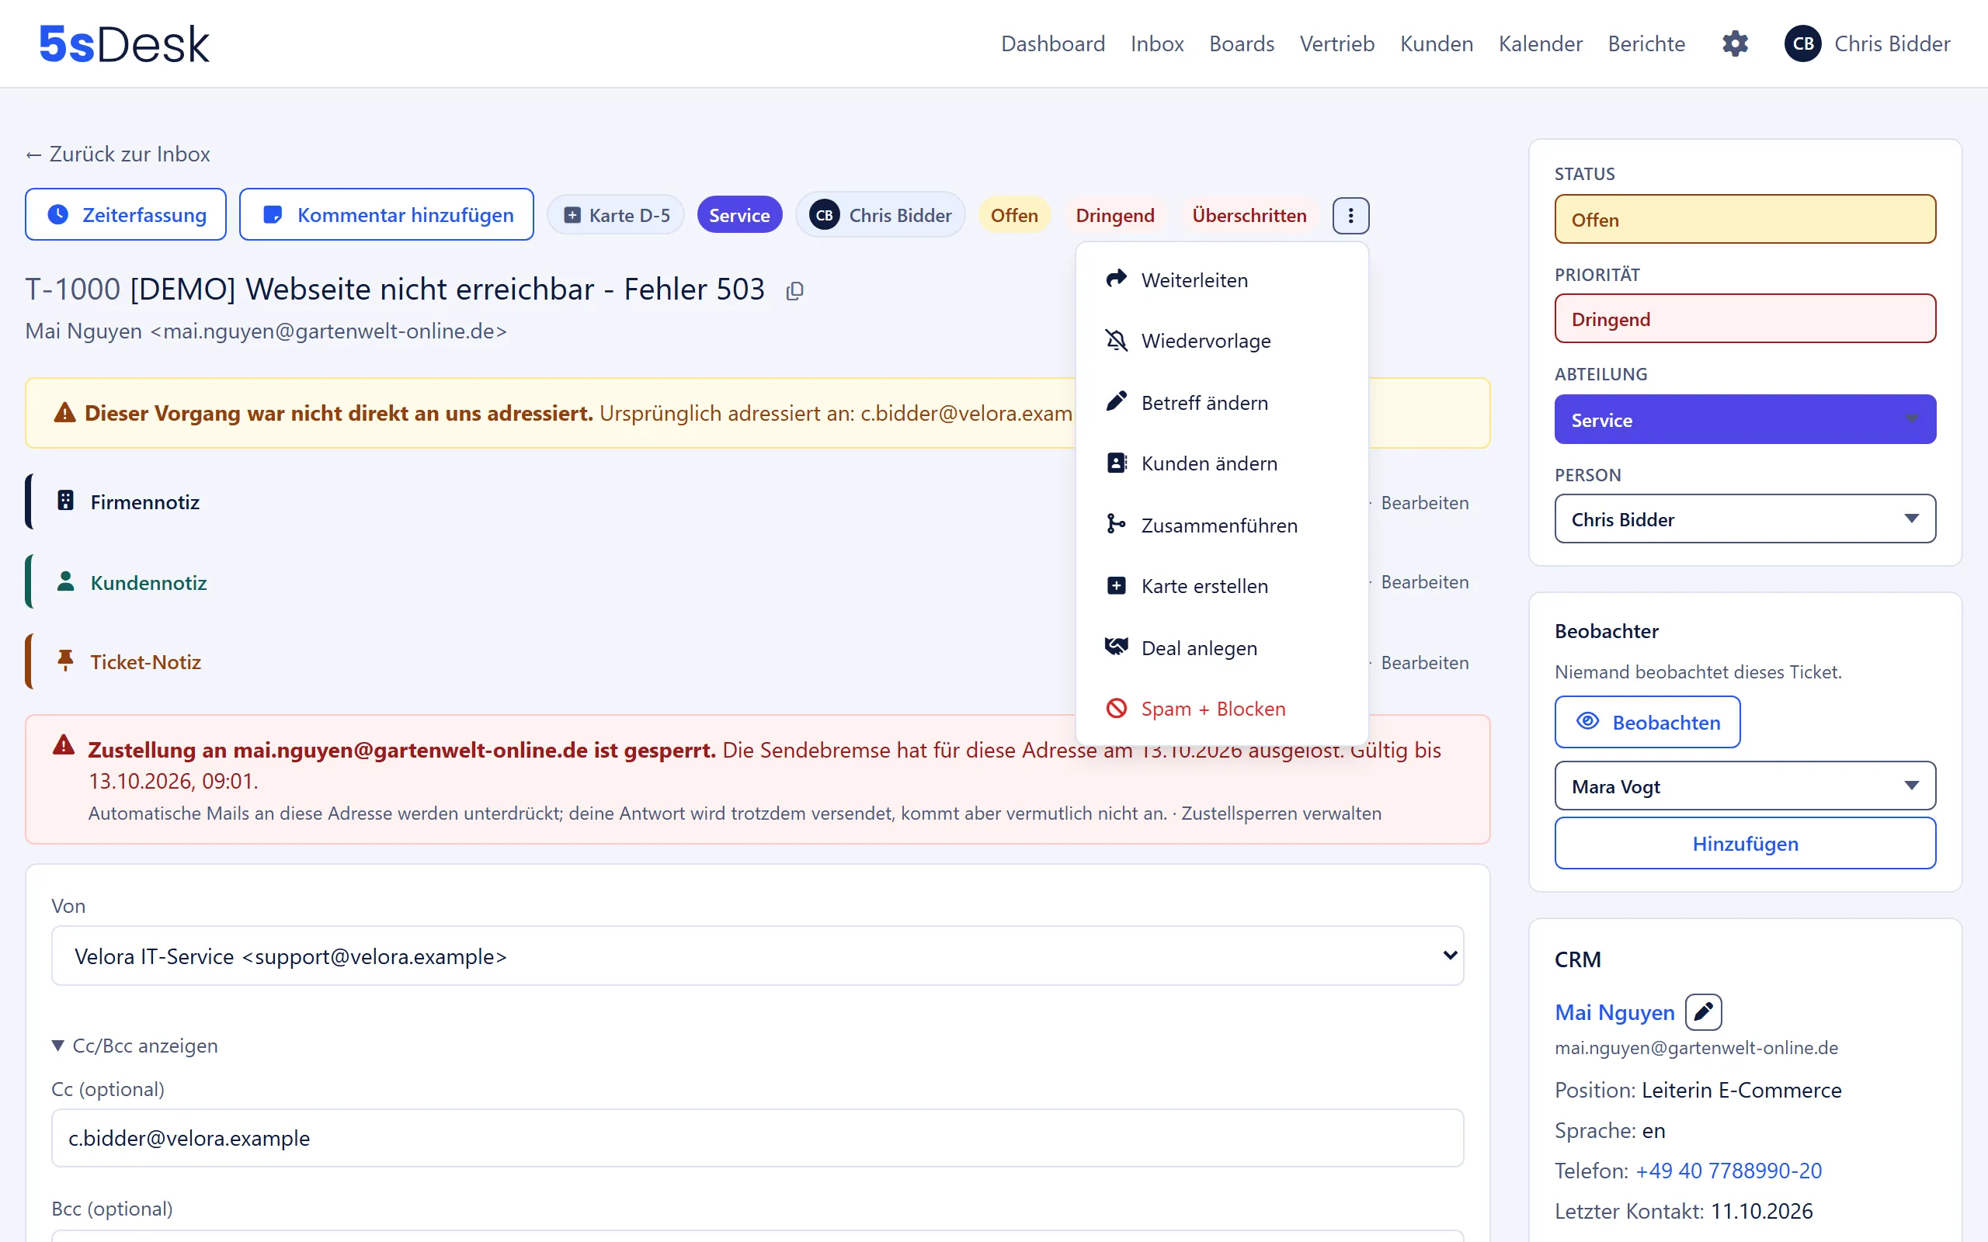Click the Betreff ändern pencil icon
This screenshot has height=1242, width=1988.
tap(1117, 401)
